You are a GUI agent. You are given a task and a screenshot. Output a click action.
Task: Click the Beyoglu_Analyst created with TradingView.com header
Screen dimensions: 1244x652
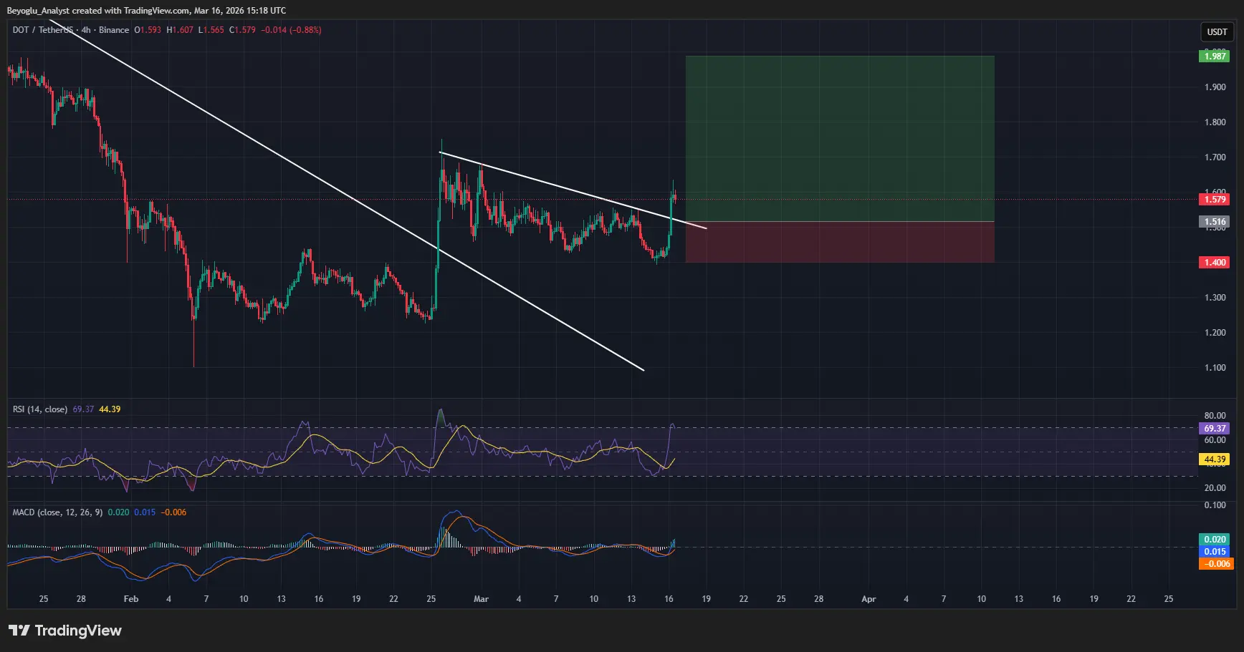coord(146,11)
